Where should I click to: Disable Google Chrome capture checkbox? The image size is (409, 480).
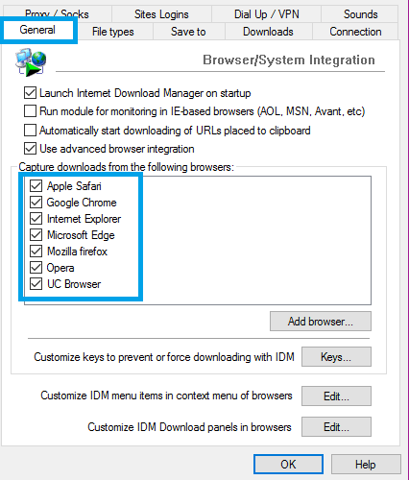(x=36, y=203)
